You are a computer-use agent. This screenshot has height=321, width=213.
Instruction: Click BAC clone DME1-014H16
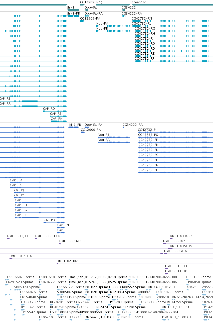click(21, 256)
